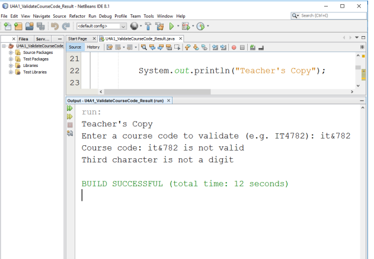This screenshot has width=374, height=259.
Task: Click the Re-run green arrows in Output
Action: (x=70, y=108)
